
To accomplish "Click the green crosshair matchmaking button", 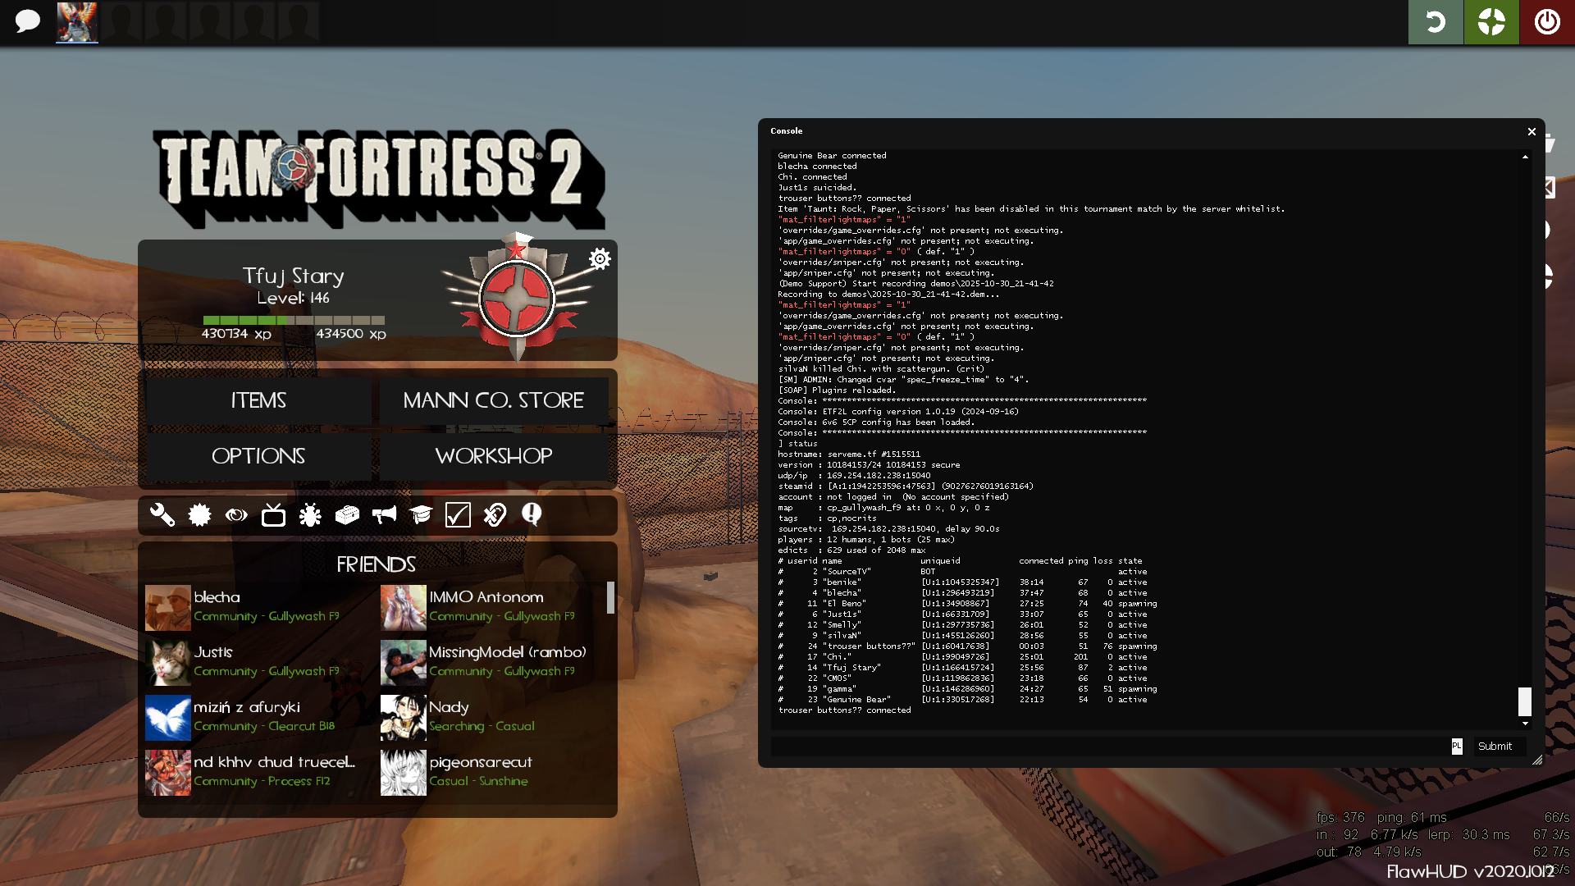I will [1491, 22].
